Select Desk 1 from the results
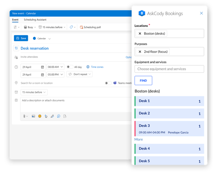This screenshot has height=172, width=217. point(169,101)
